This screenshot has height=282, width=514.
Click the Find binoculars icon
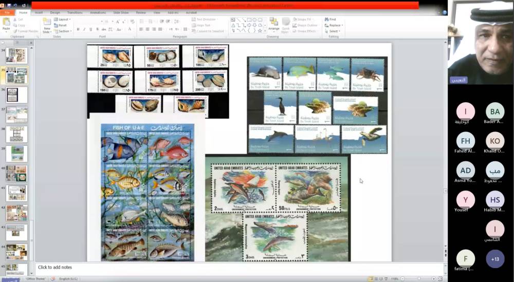pos(327,20)
